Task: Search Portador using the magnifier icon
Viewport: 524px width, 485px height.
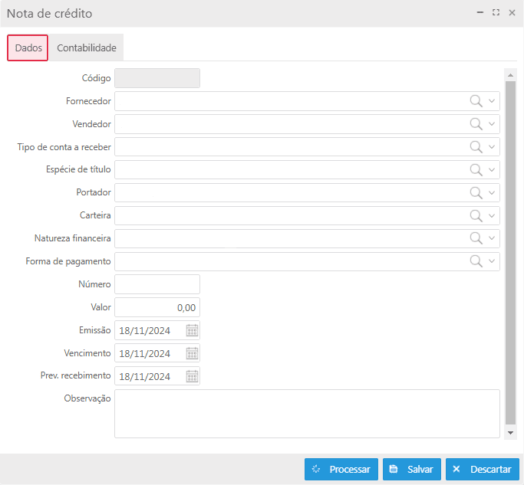Action: click(x=476, y=193)
